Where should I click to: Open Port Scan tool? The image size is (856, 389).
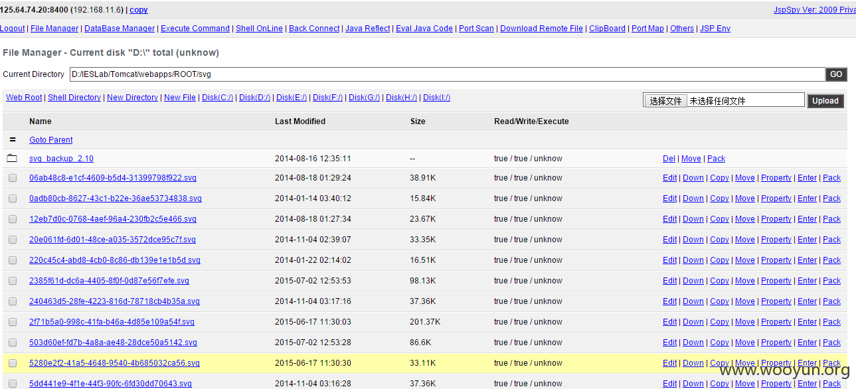476,29
